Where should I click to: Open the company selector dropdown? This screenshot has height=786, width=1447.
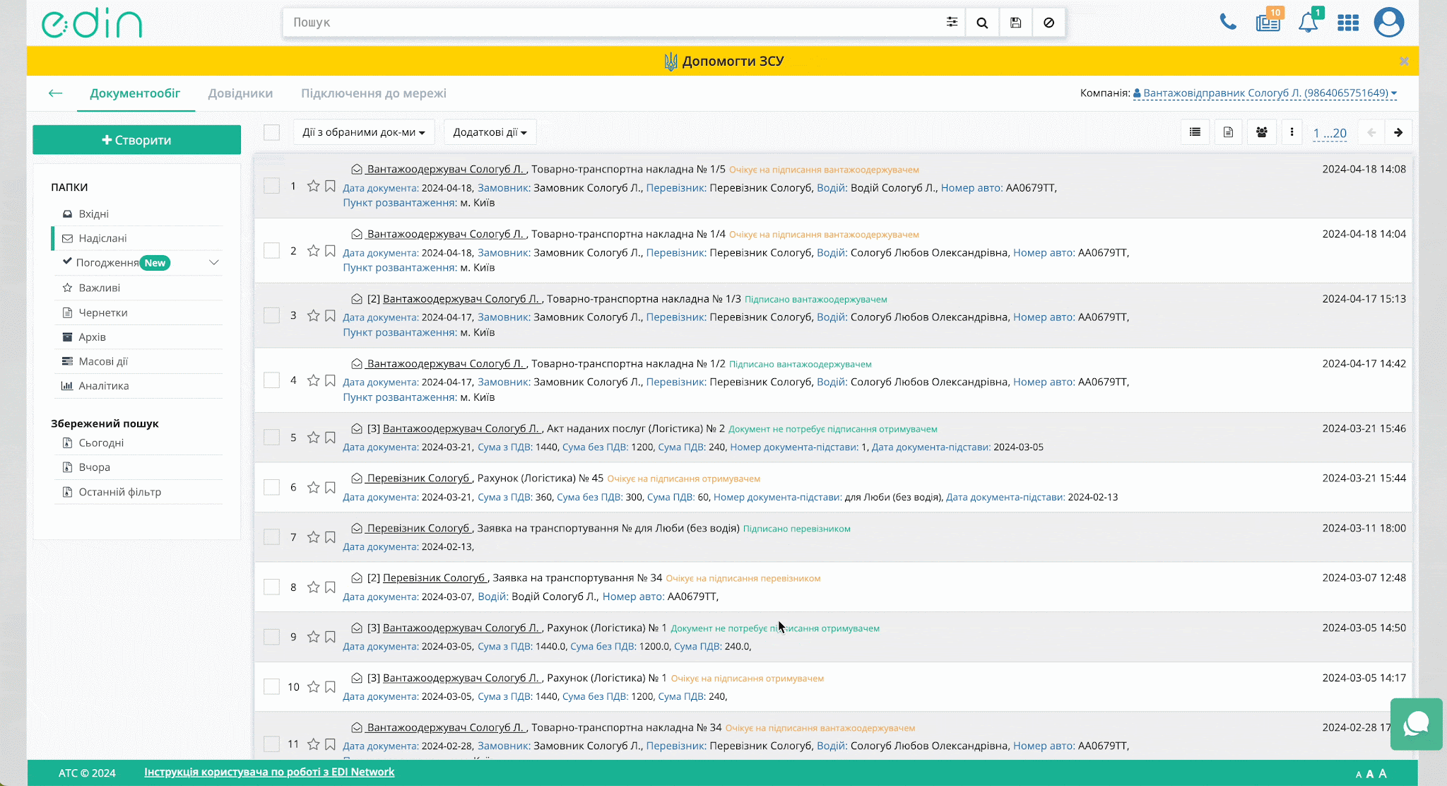(x=1265, y=93)
